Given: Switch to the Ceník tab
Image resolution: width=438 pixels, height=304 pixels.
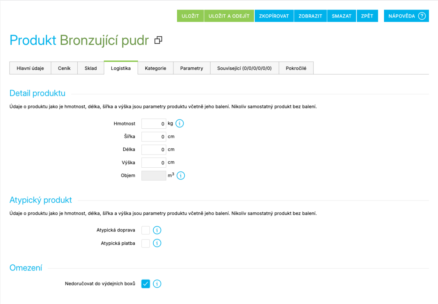Looking at the screenshot, I should pos(64,68).
